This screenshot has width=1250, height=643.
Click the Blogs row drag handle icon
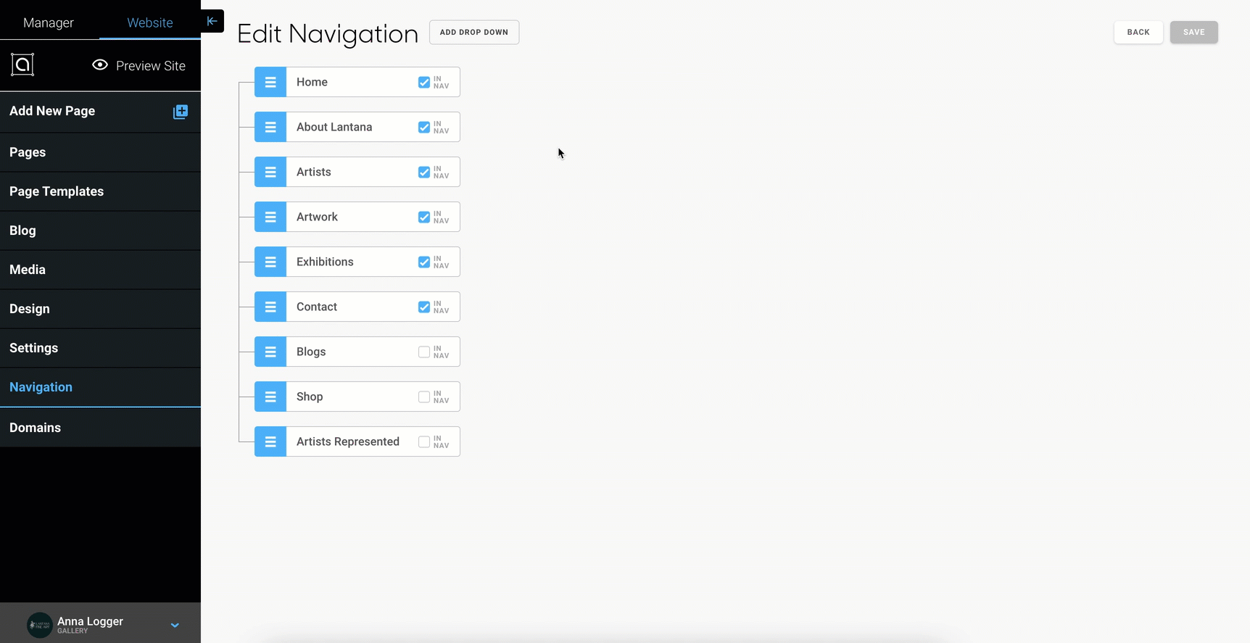coord(270,352)
